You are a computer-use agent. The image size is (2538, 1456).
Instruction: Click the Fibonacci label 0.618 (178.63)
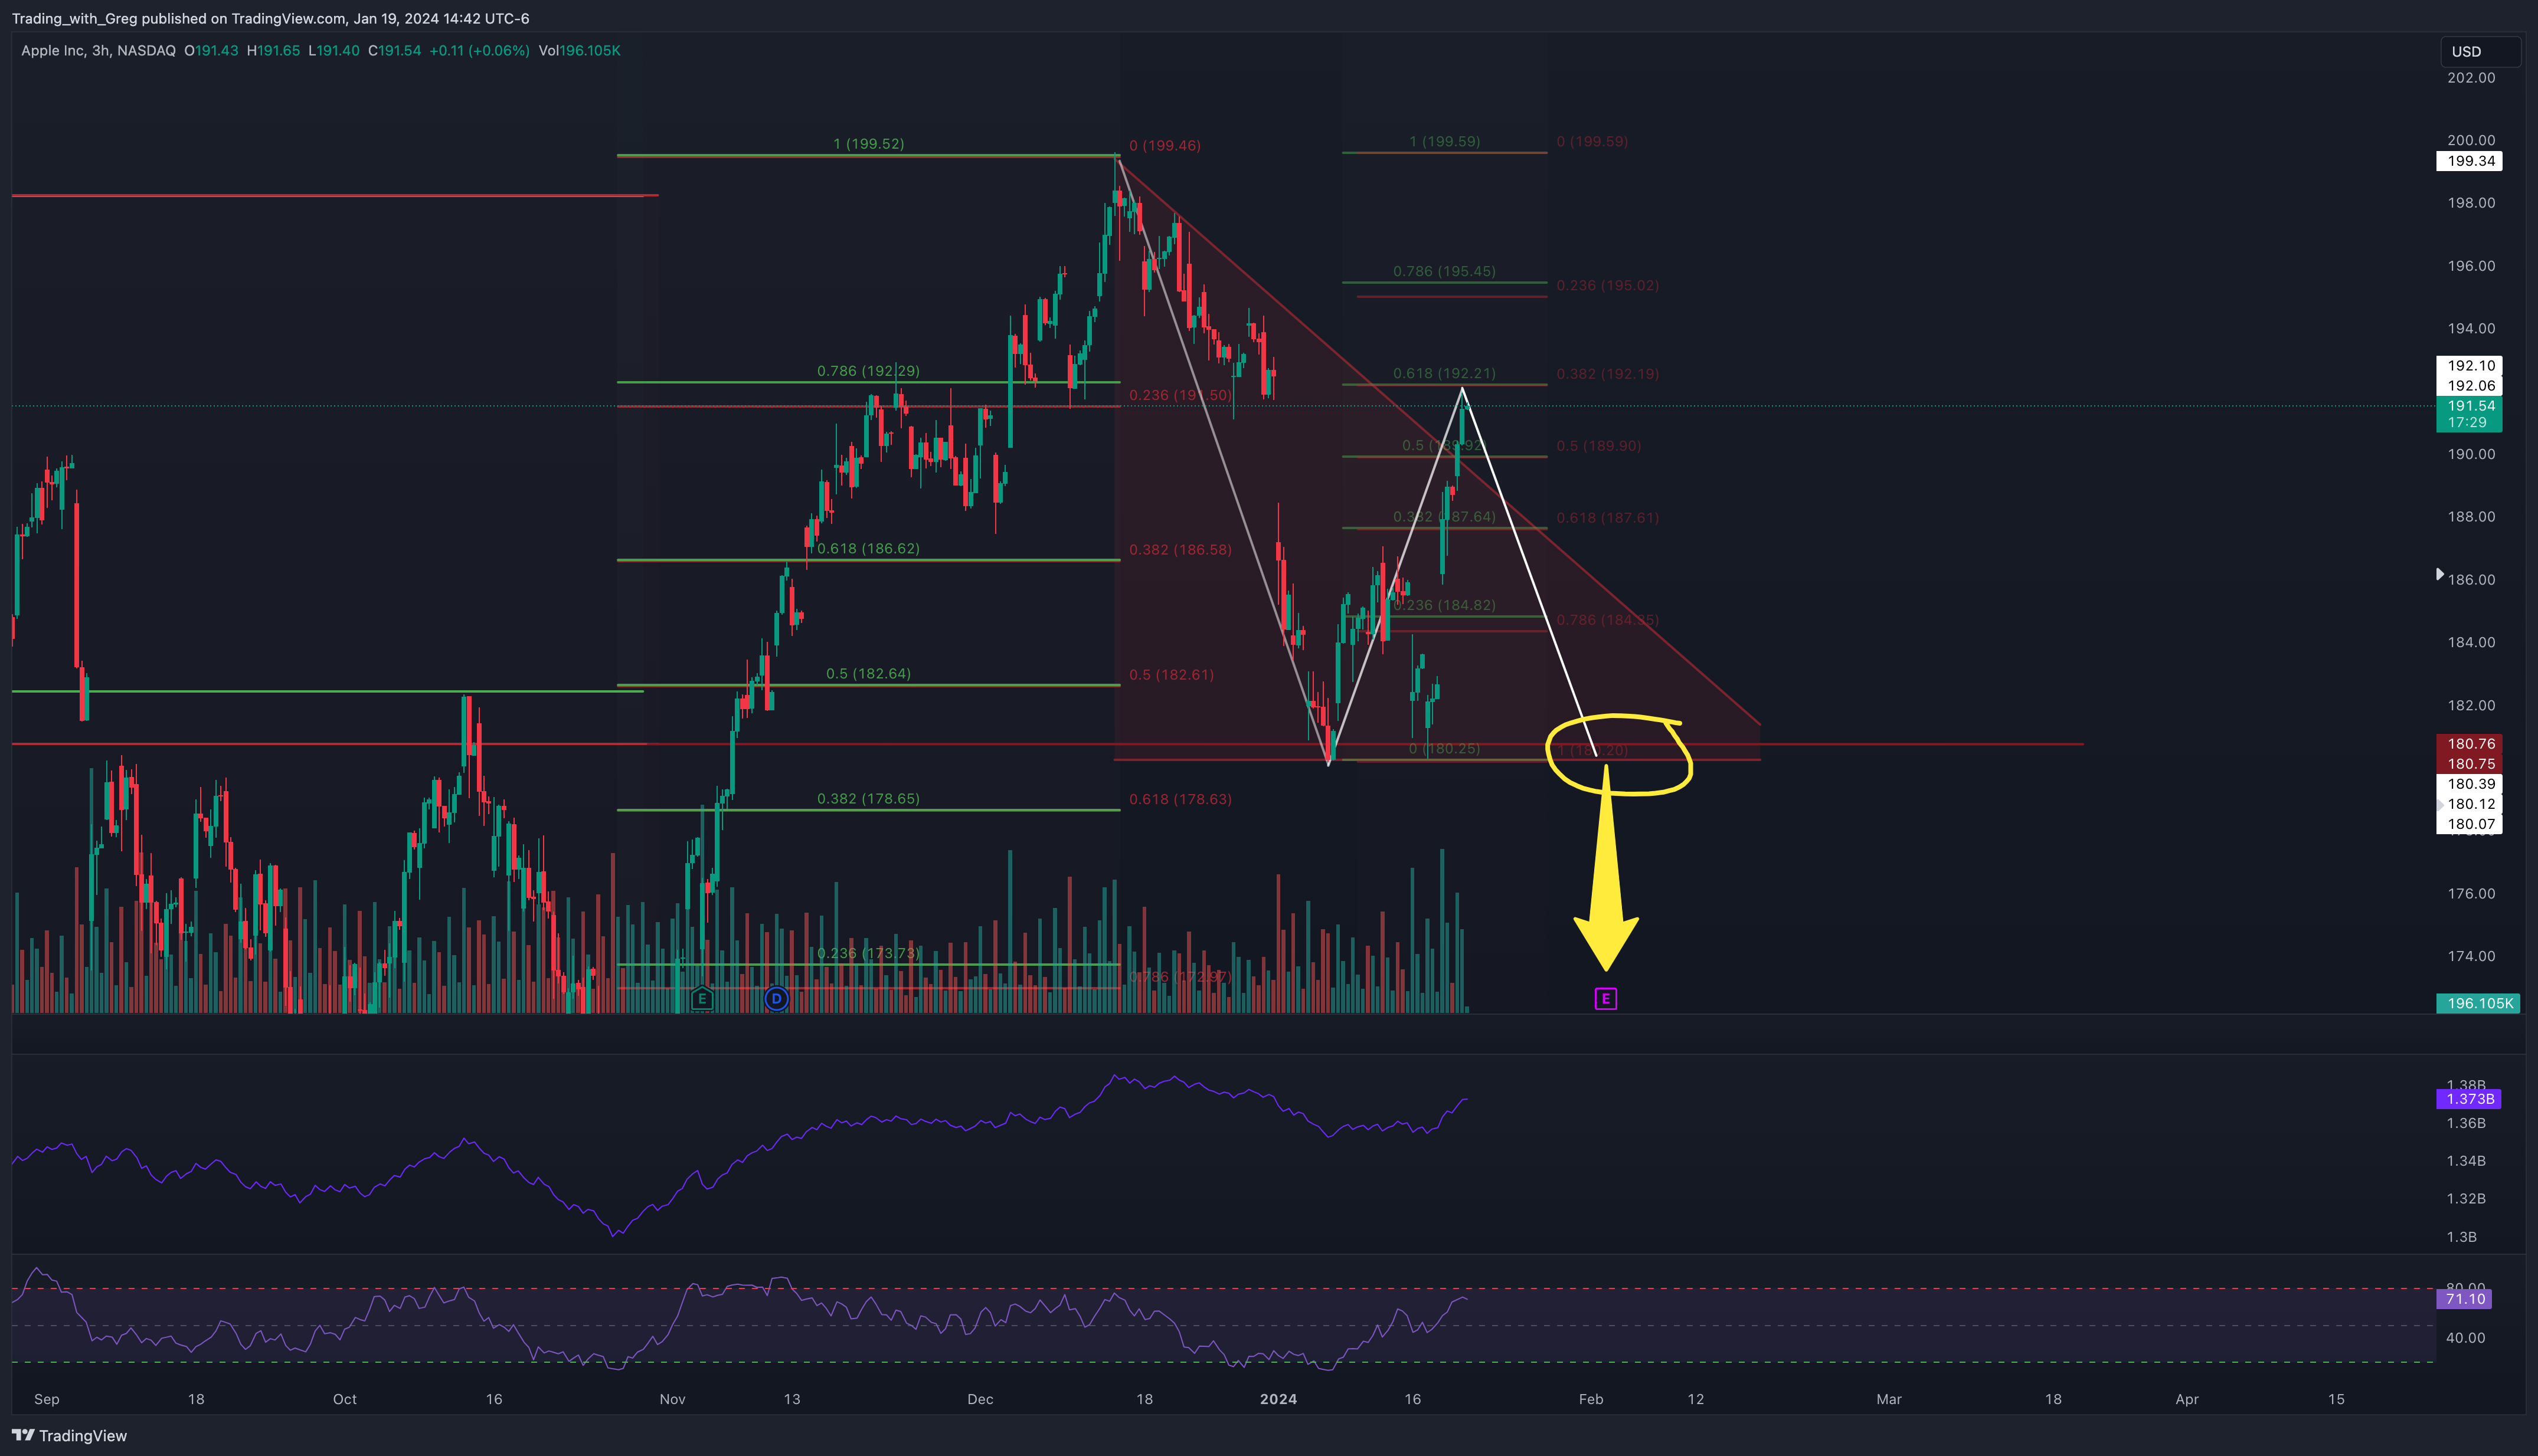tap(1180, 799)
